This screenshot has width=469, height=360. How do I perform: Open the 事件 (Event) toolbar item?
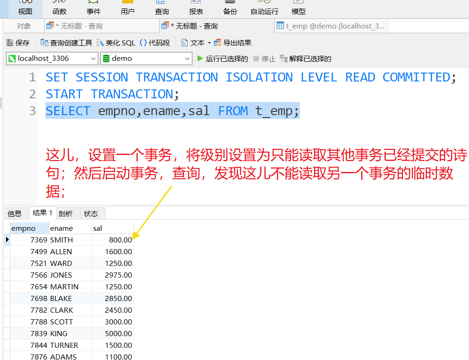point(93,8)
